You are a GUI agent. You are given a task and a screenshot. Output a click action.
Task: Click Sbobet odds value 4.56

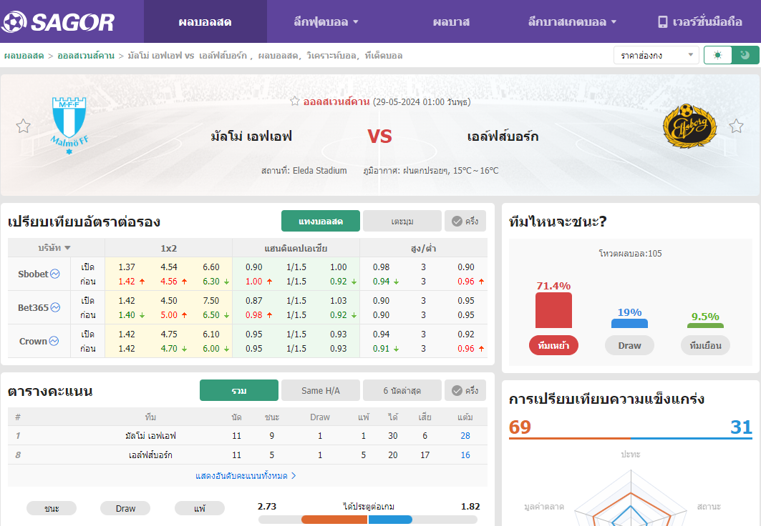169,282
